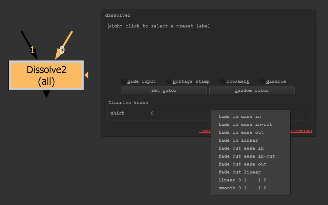Choose 'fade in ease in' preset
Image resolution: width=328 pixels, height=205 pixels.
click(240, 117)
